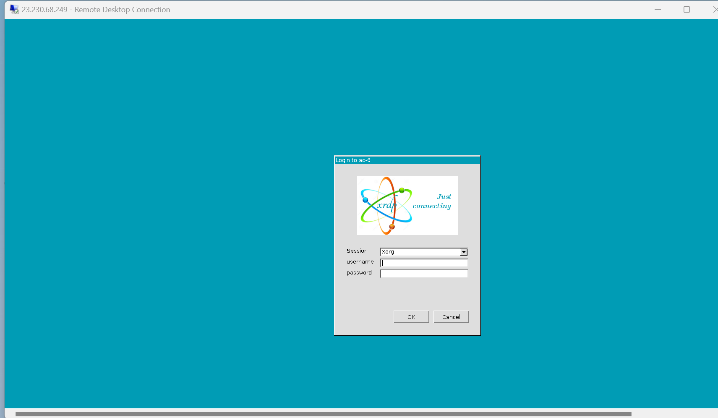Click the Remote Desktop Connection title bar icon
Image resolution: width=718 pixels, height=418 pixels.
[x=14, y=9]
